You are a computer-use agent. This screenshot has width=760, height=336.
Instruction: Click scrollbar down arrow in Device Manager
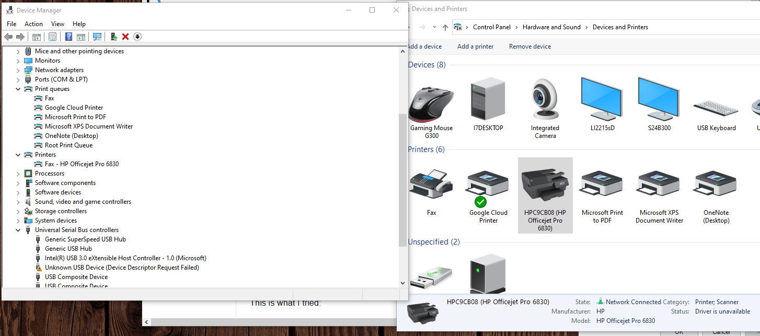(x=402, y=283)
